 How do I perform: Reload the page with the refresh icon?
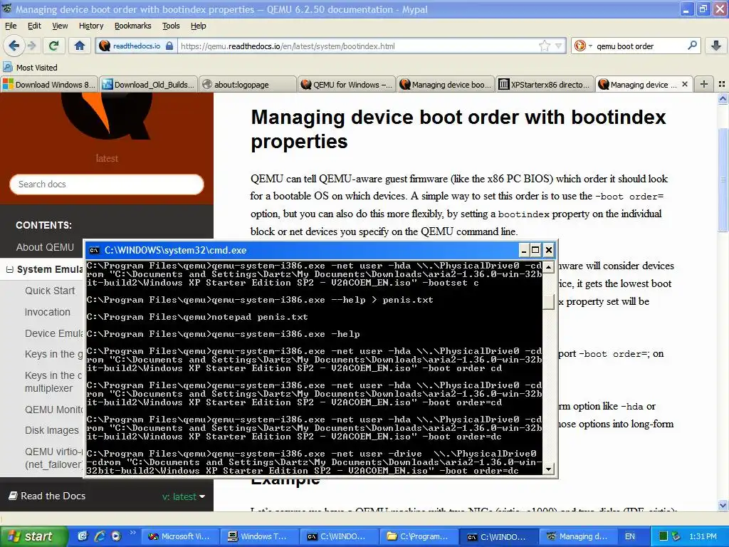[53, 46]
